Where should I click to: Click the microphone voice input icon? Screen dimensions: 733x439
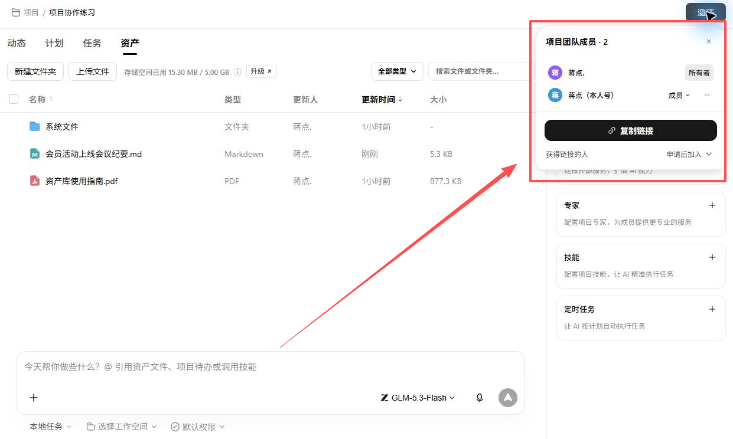pos(480,398)
